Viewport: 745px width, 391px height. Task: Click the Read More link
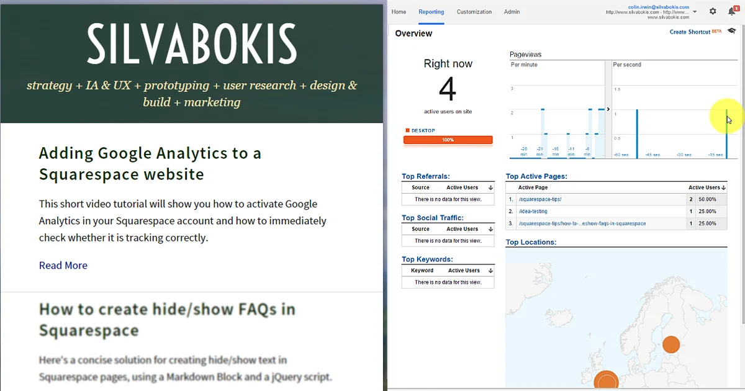pyautogui.click(x=63, y=265)
